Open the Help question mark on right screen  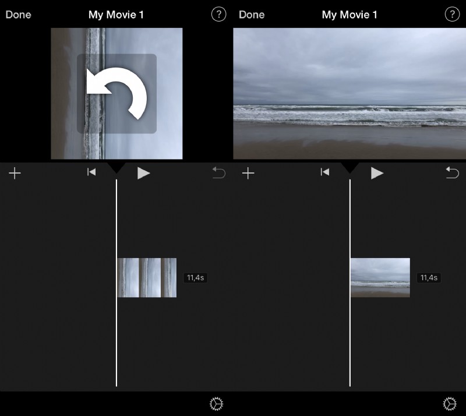pos(452,15)
